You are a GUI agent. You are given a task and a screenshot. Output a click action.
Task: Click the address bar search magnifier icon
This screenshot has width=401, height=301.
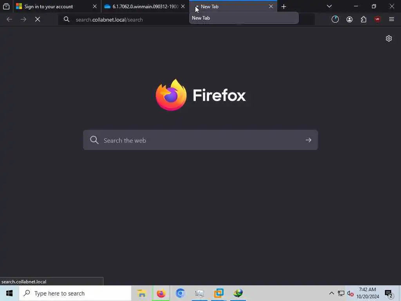tap(67, 20)
